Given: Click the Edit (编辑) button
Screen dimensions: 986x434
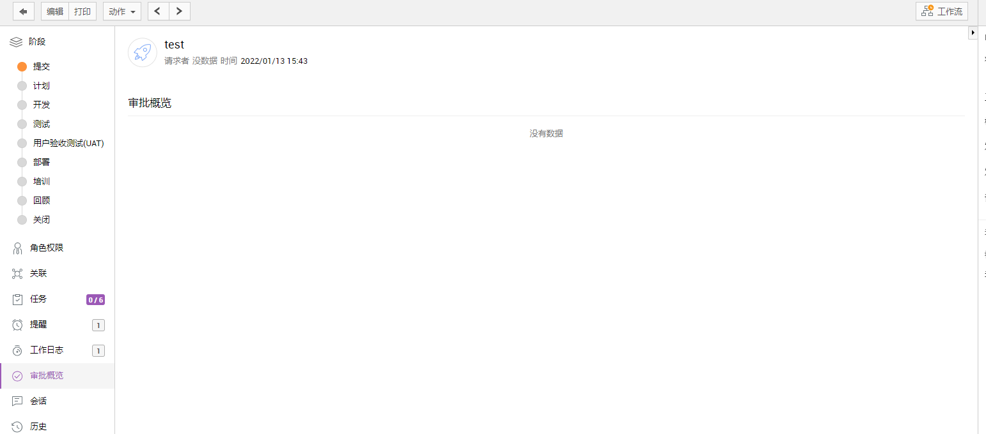Looking at the screenshot, I should coord(55,11).
